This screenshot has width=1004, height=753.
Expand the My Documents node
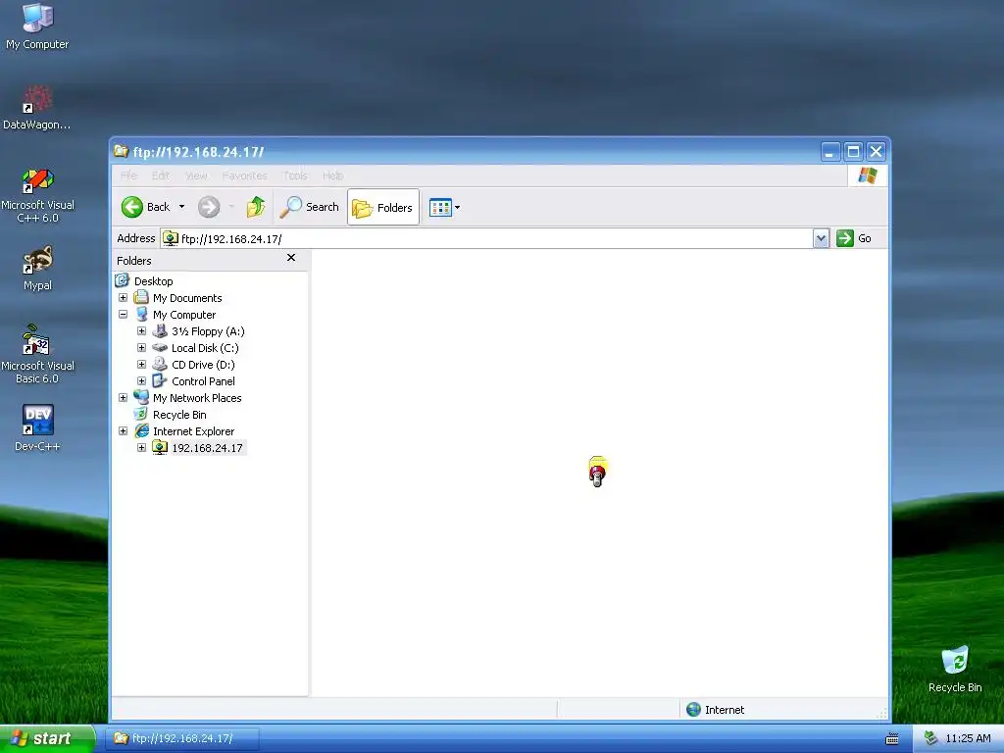tap(123, 298)
